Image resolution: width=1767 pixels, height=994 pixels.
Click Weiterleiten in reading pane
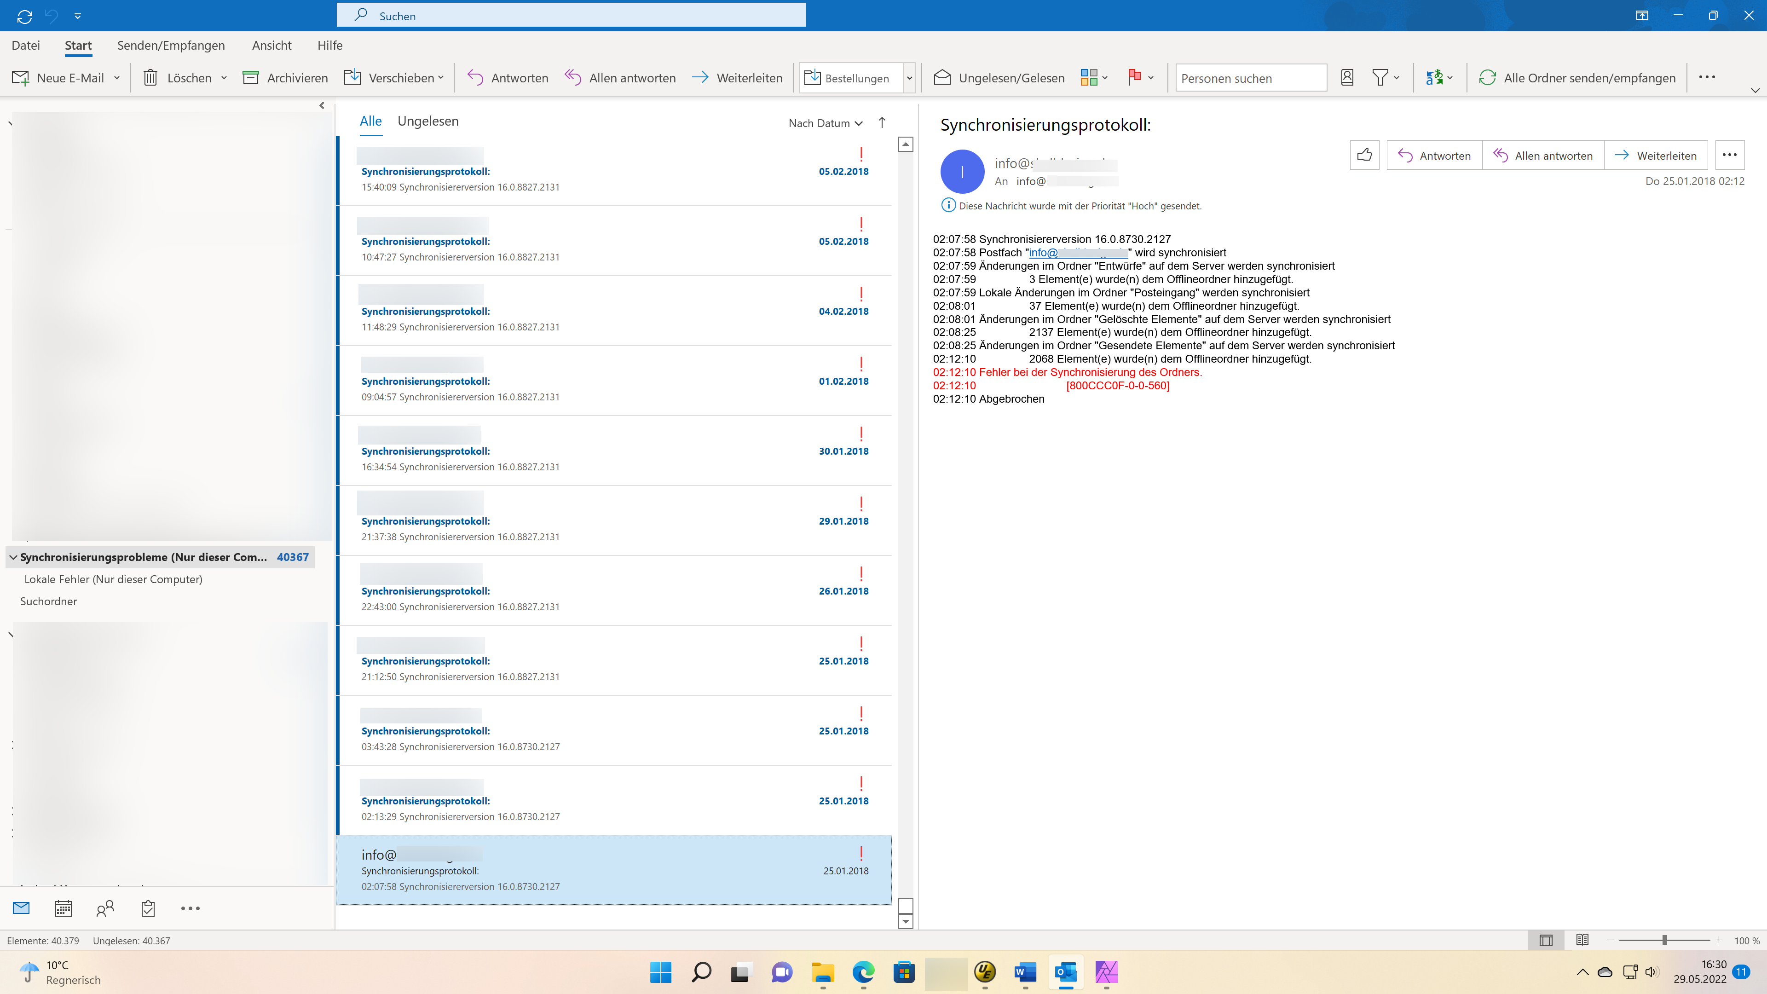(x=1656, y=156)
